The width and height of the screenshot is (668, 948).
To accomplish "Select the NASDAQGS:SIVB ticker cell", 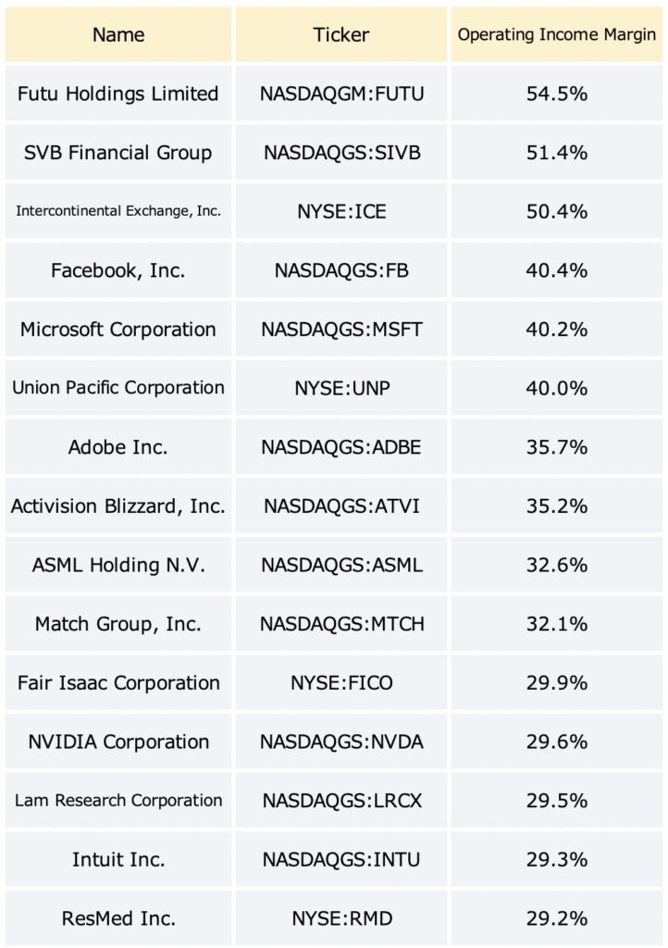I will [x=341, y=153].
